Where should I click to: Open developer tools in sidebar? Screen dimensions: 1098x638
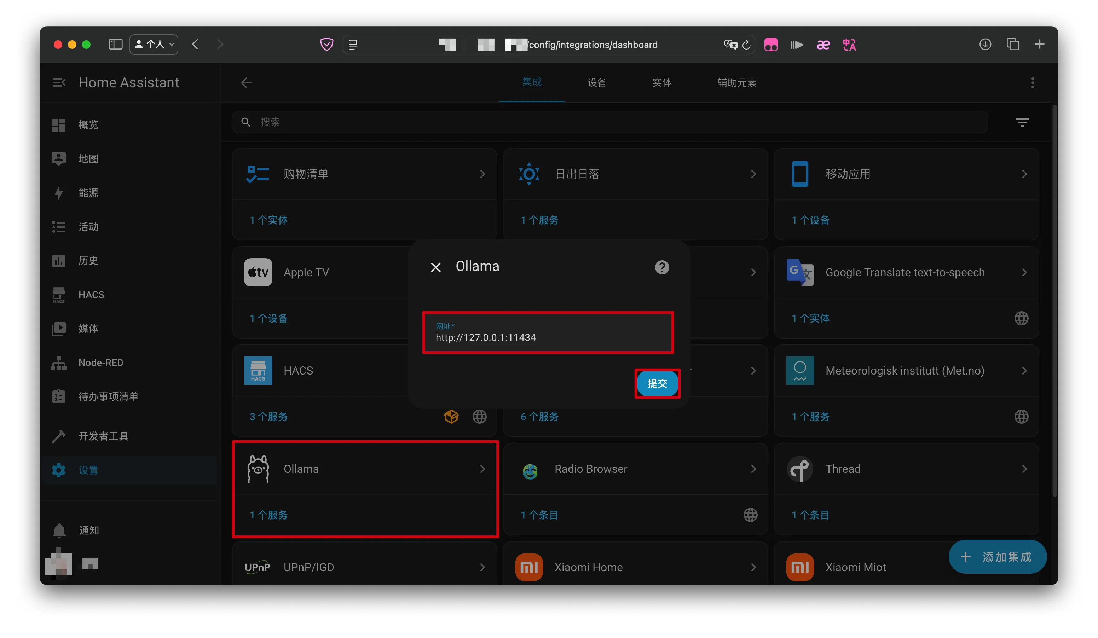pyautogui.click(x=103, y=436)
